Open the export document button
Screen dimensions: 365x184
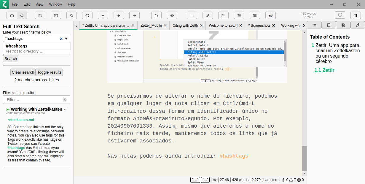pos(156,15)
